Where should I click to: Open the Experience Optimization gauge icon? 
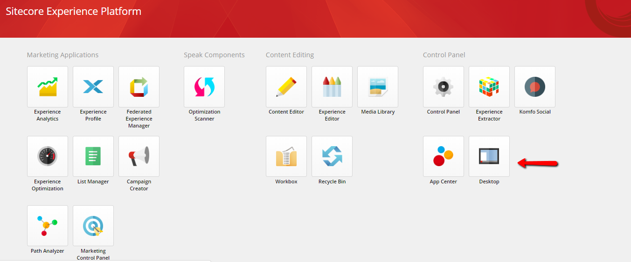click(x=48, y=156)
